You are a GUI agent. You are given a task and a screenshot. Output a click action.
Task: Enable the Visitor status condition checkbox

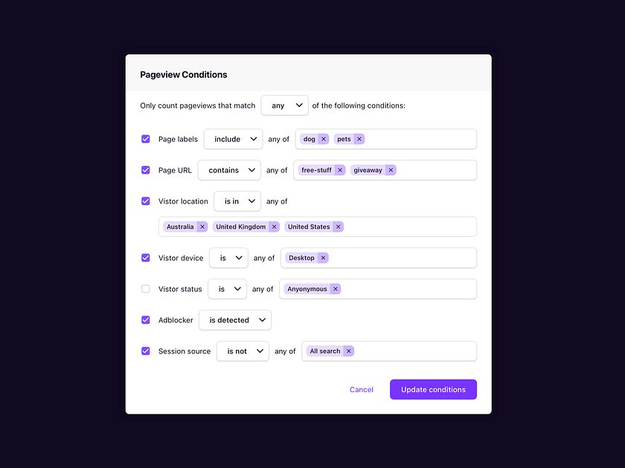point(145,289)
